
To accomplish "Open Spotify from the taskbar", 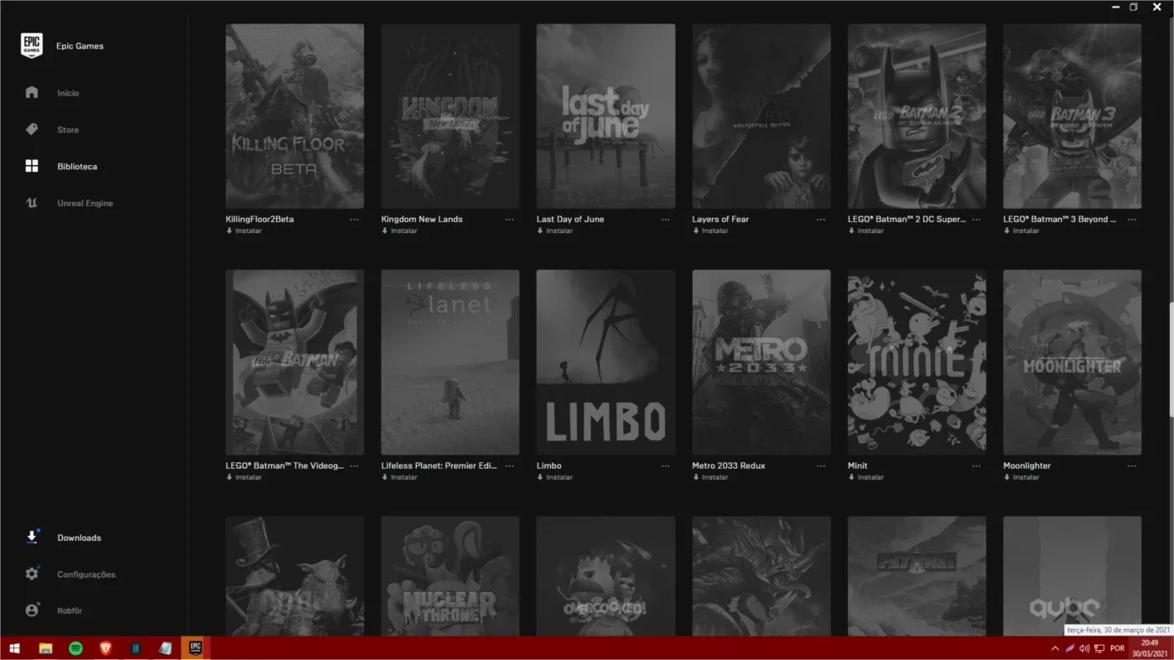I will click(x=75, y=648).
